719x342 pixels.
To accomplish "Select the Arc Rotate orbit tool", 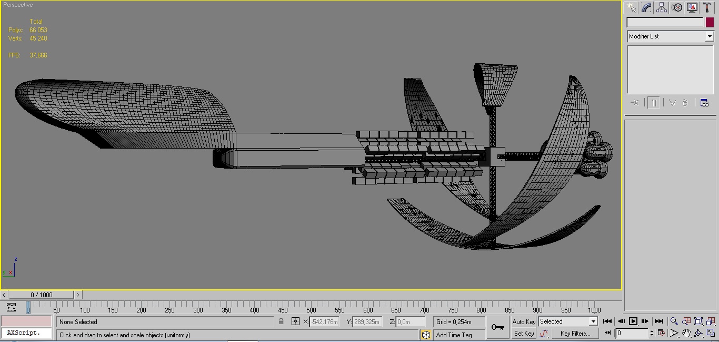I will click(x=698, y=333).
